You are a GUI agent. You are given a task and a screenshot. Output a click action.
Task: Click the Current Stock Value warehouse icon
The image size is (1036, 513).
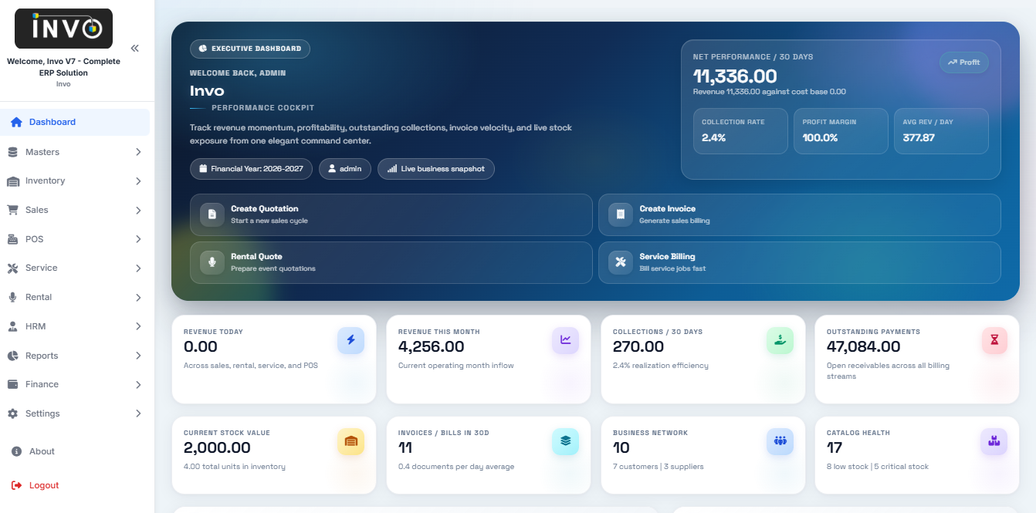[350, 441]
